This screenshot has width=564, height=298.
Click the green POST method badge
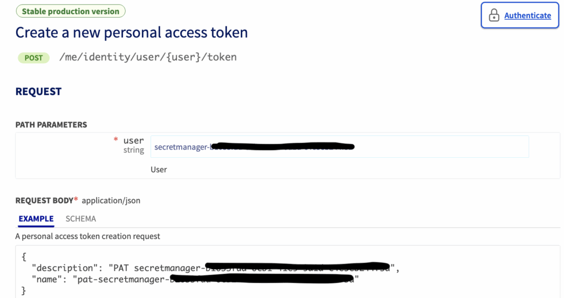click(x=34, y=58)
